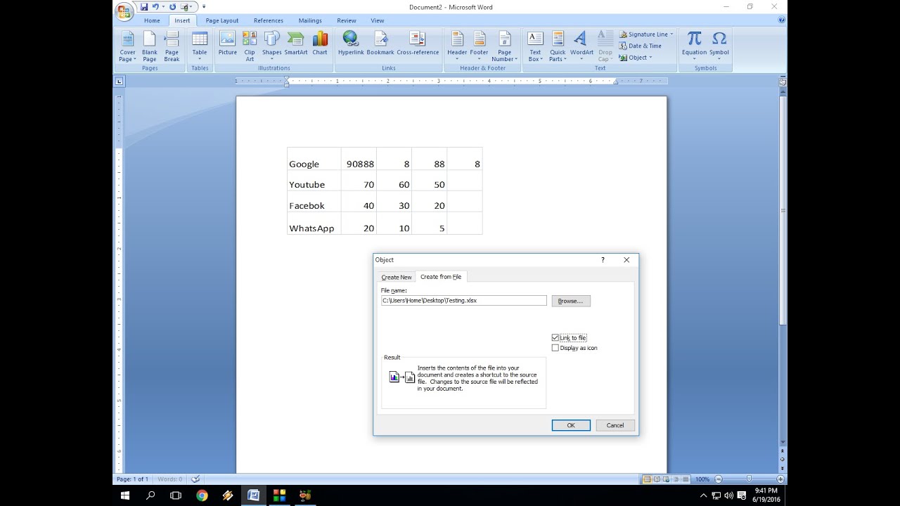Insert a Blank Page from ribbon
The height and width of the screenshot is (506, 900).
click(150, 46)
